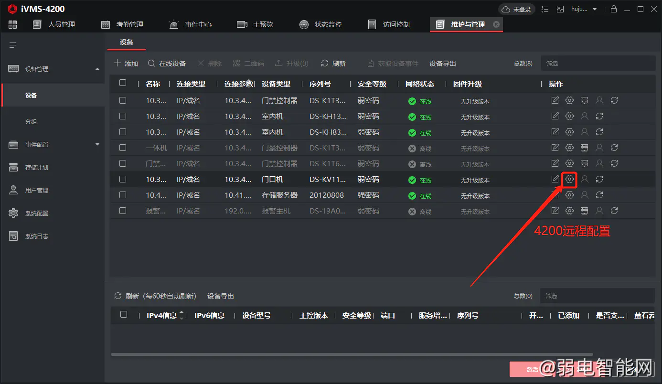The image size is (662, 384).
Task: Click edit icon for the 一体机 row
Action: click(x=555, y=148)
